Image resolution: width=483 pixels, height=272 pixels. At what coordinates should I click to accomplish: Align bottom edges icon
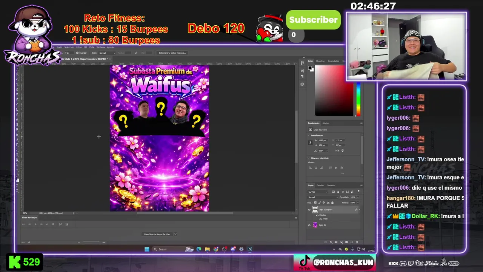(341, 168)
